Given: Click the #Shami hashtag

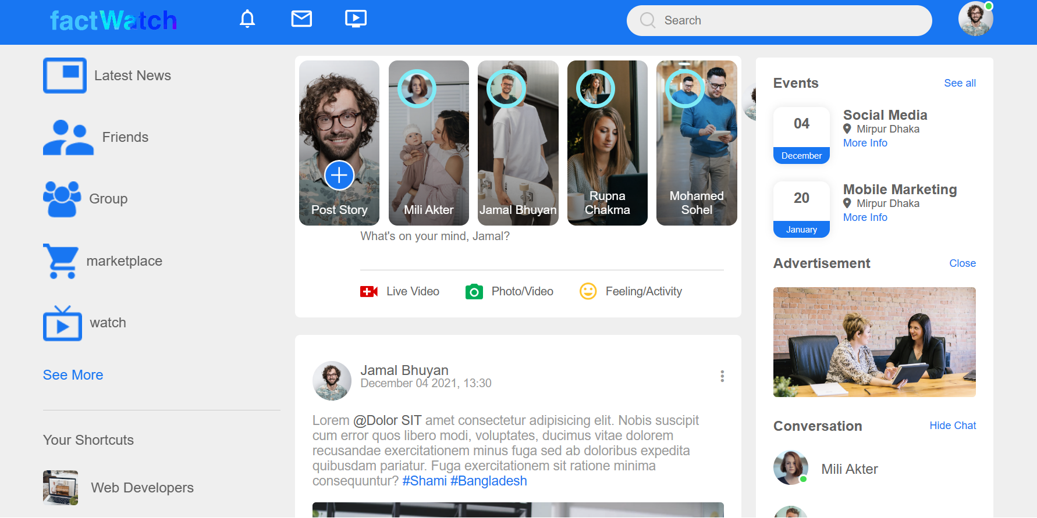Looking at the screenshot, I should pyautogui.click(x=425, y=481).
